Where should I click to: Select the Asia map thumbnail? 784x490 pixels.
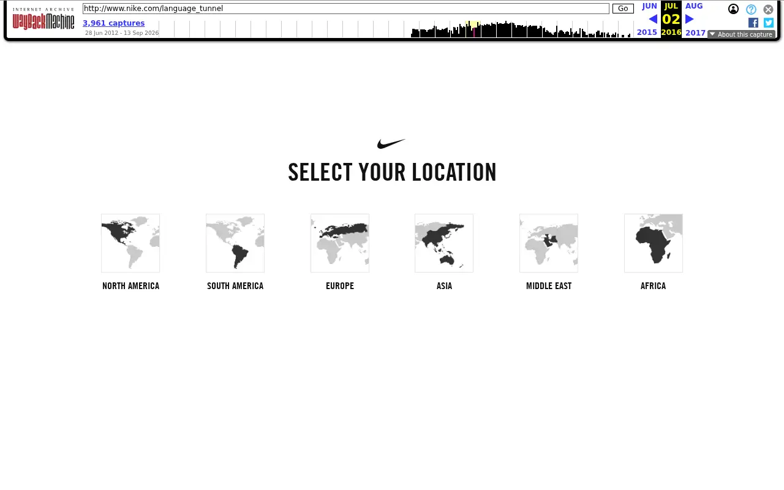pyautogui.click(x=444, y=243)
